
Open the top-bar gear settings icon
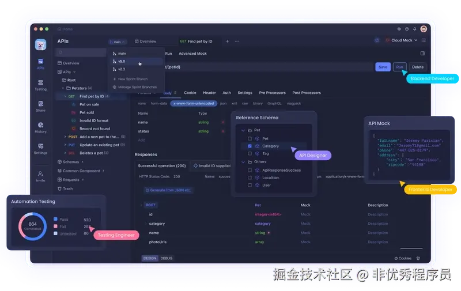399,29
